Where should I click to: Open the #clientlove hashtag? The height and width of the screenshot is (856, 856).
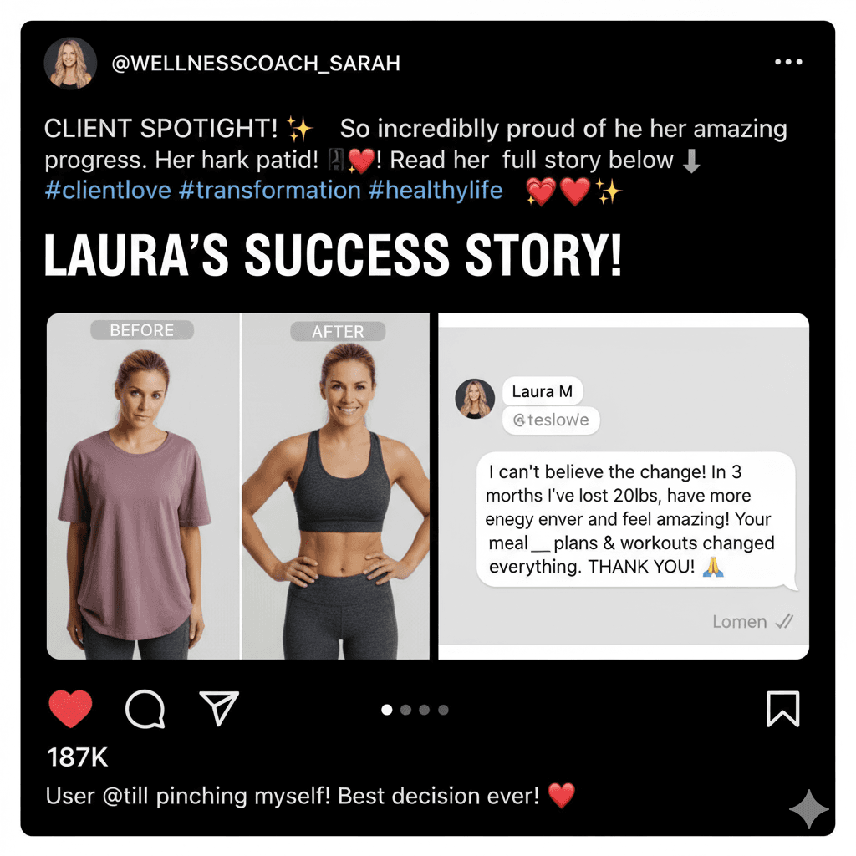(x=108, y=191)
